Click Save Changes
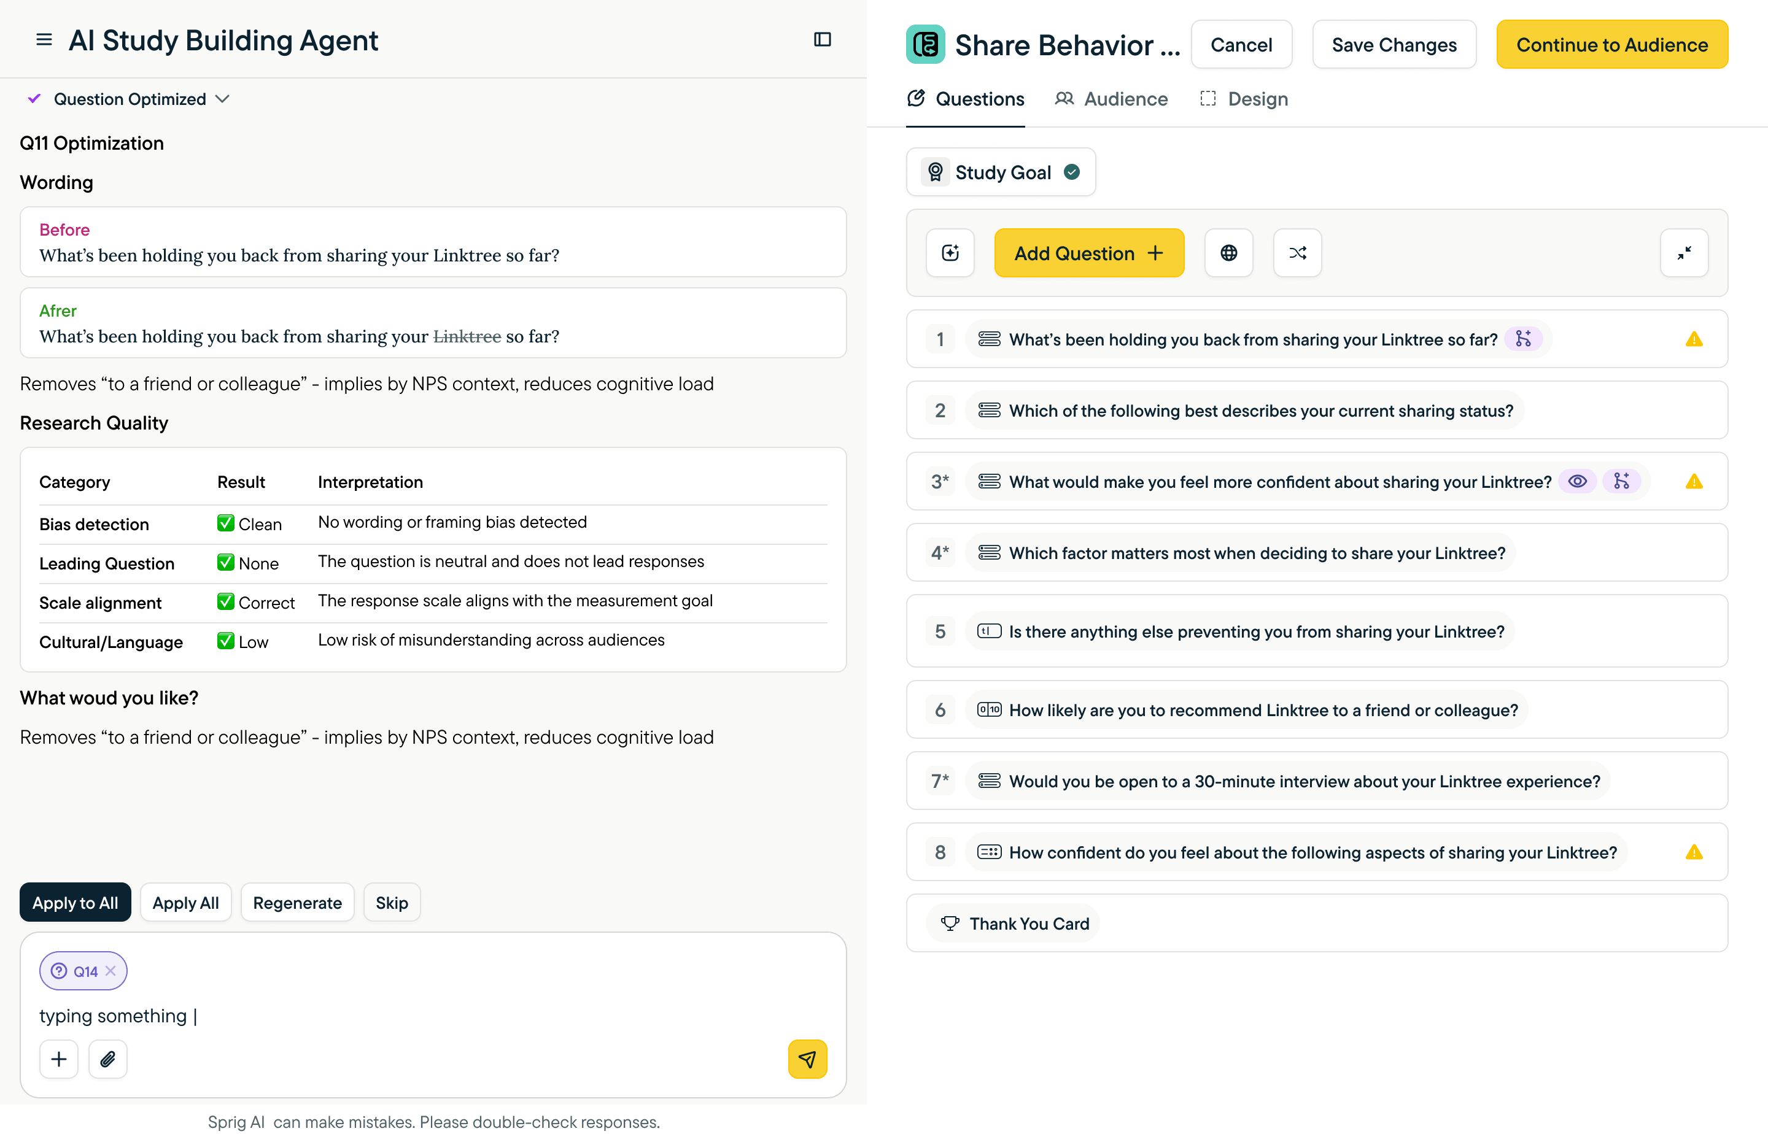This screenshot has width=1768, height=1134. tap(1394, 44)
